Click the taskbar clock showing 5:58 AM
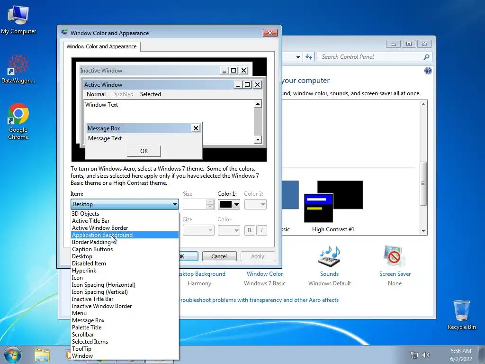Viewport: 485px width, 364px height. pos(461,355)
